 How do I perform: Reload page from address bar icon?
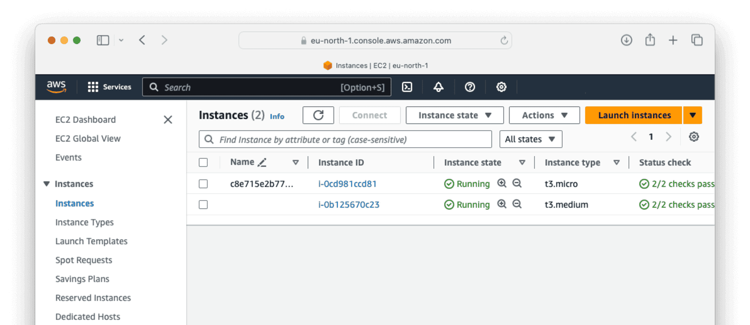pyautogui.click(x=504, y=40)
